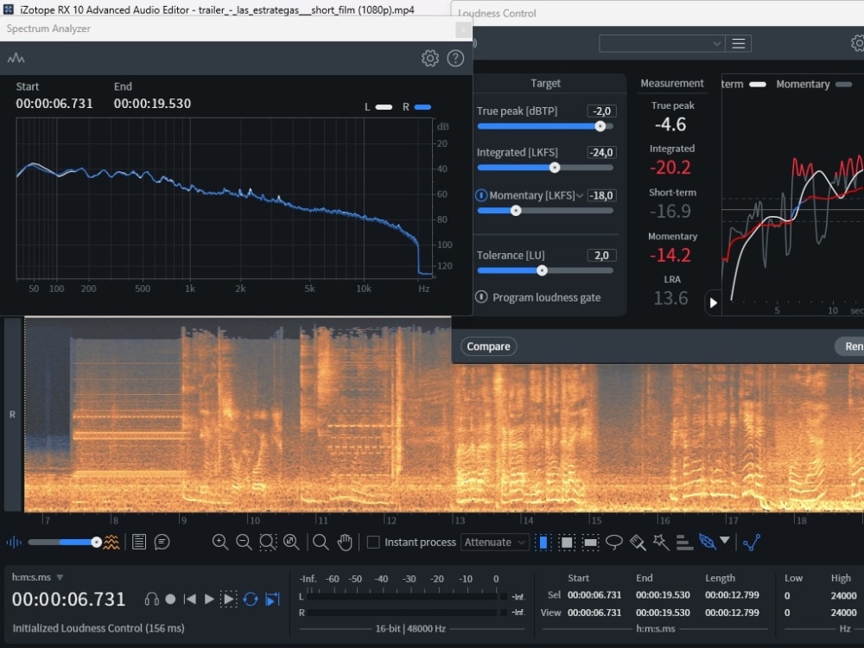This screenshot has height=648, width=864.
Task: Click the 13 second timeline marker
Action: click(x=459, y=520)
